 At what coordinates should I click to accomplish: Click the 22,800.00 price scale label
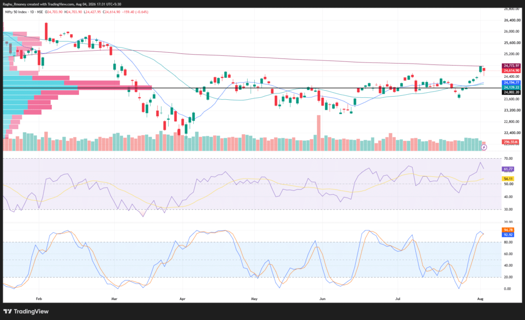click(x=512, y=121)
